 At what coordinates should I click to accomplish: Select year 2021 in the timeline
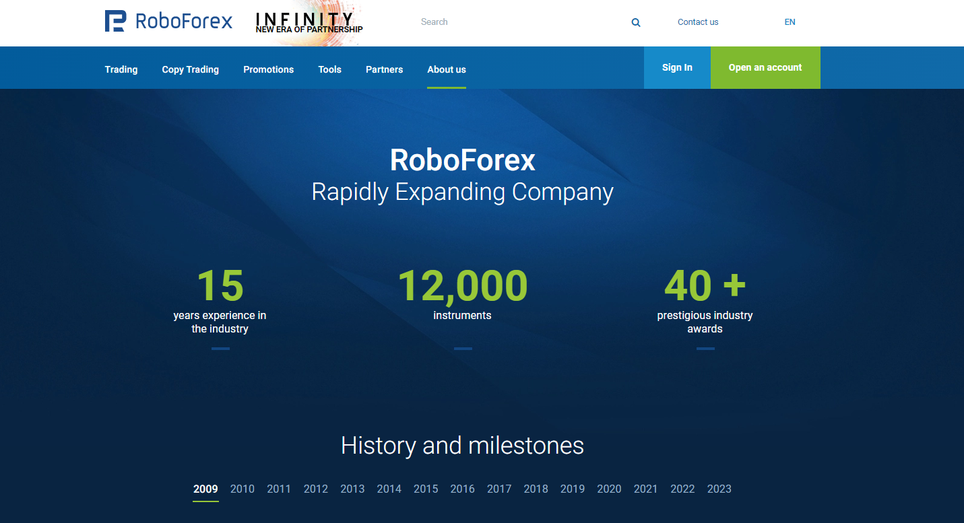tap(645, 489)
